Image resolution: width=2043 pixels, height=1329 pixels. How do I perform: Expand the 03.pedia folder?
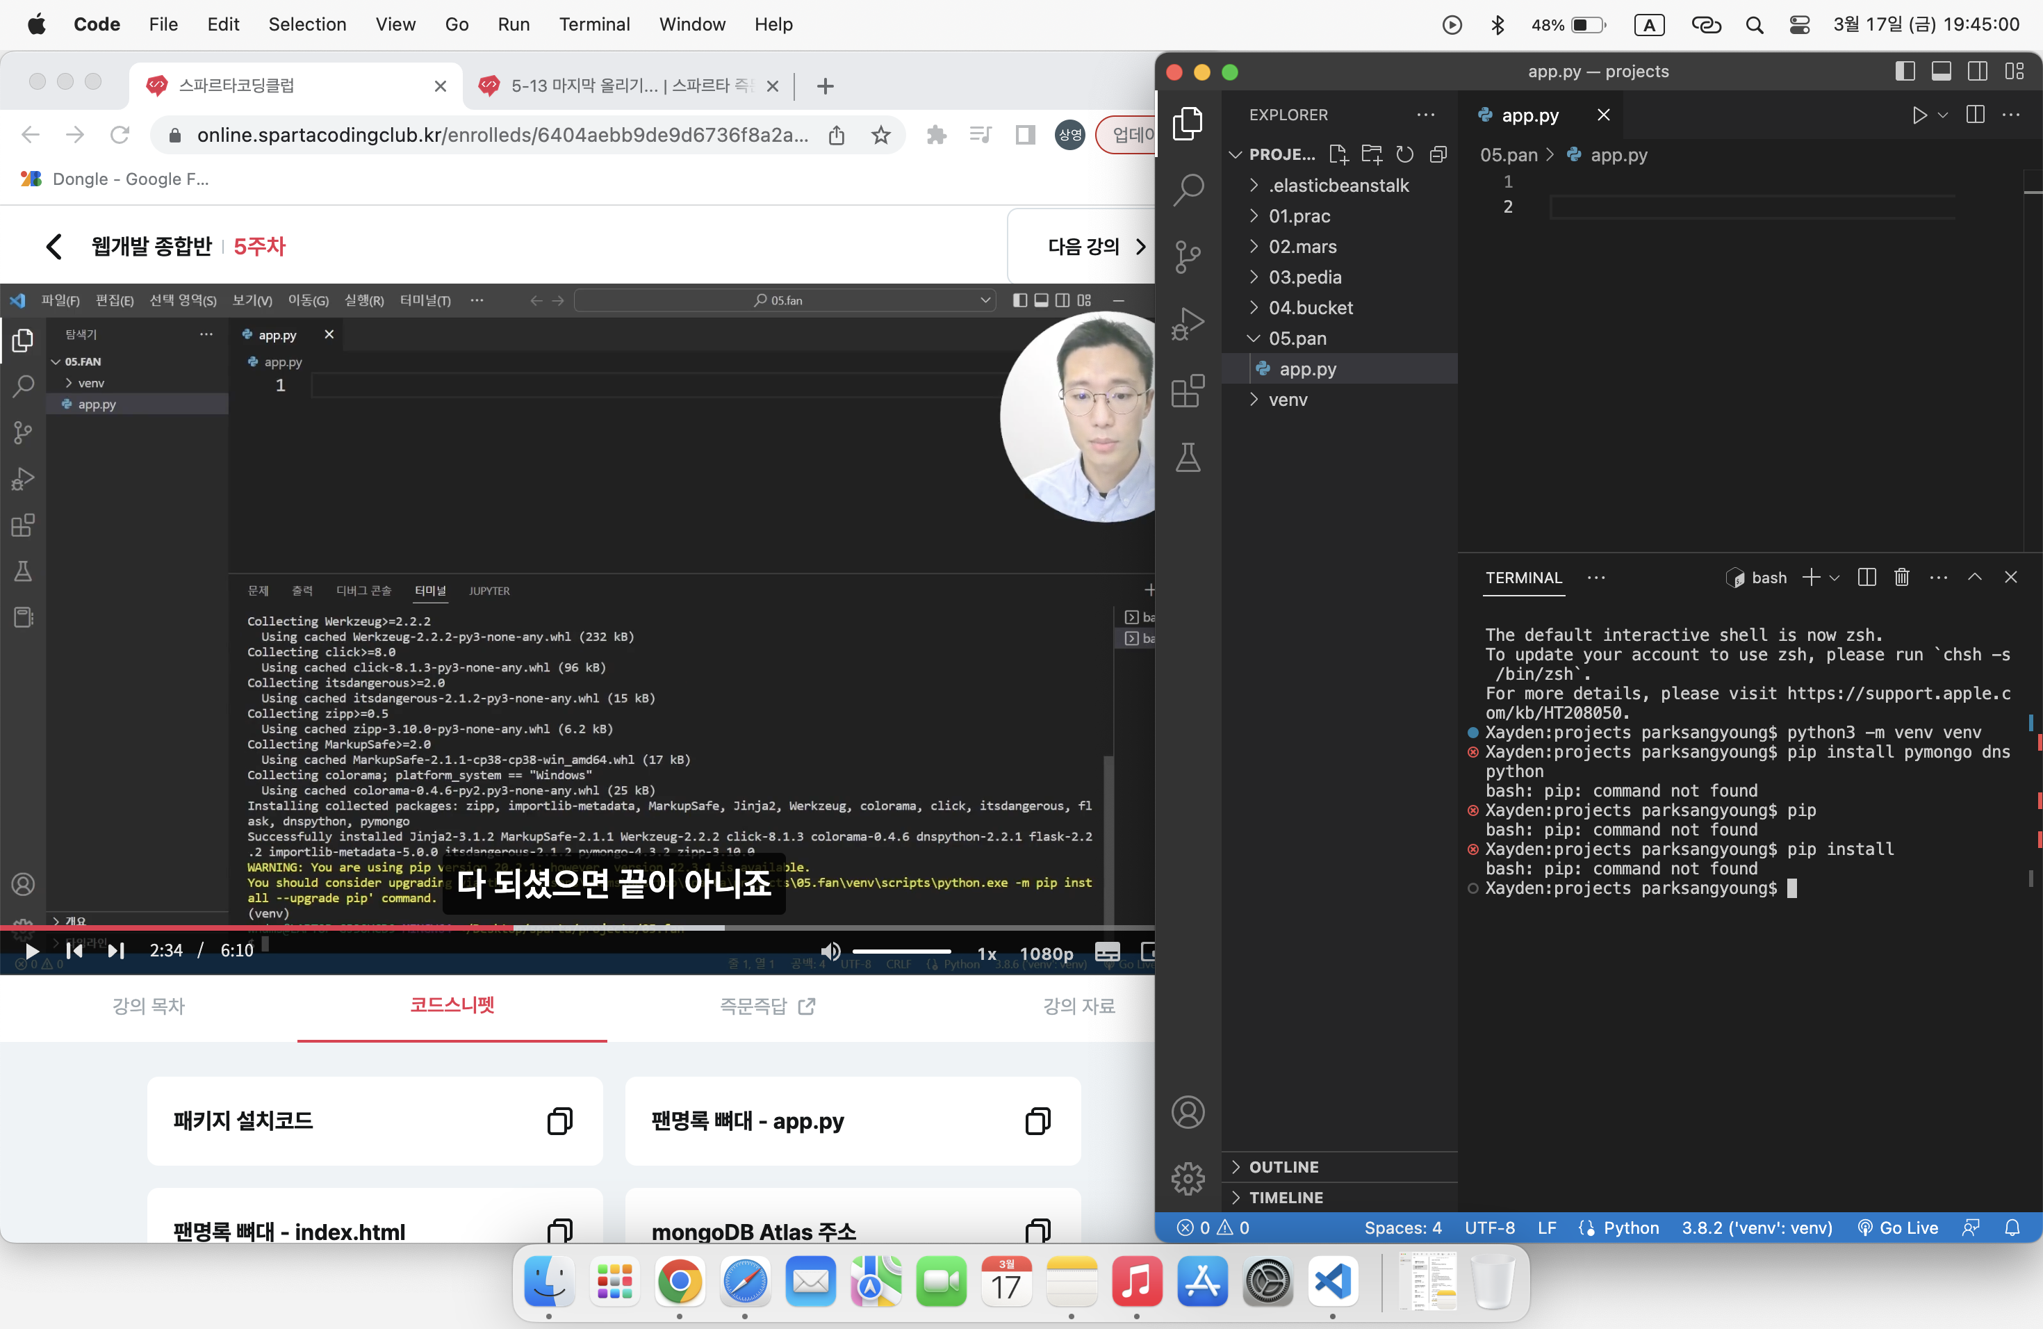[x=1340, y=277]
